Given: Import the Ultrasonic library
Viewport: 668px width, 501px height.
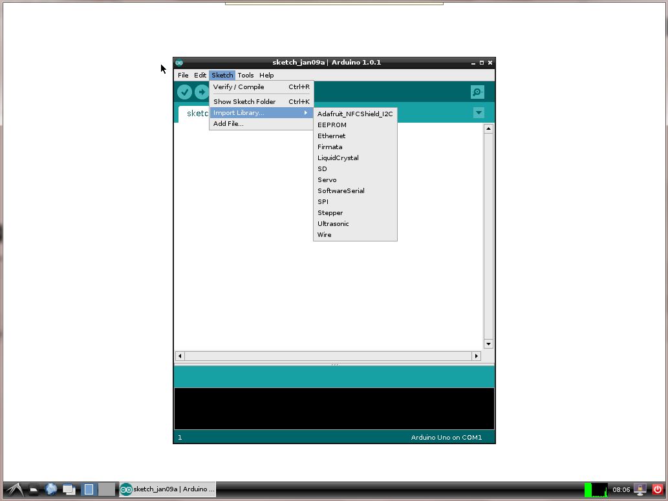Looking at the screenshot, I should tap(355, 223).
